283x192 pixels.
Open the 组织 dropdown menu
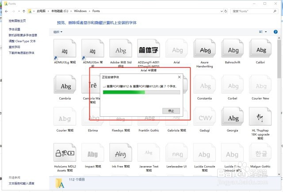pos(58,32)
